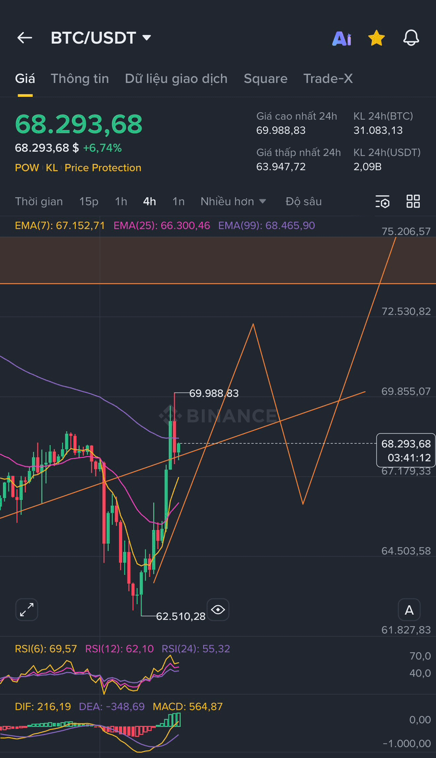Tap the 75.206,57 price axis label
436x758 pixels.
click(406, 231)
